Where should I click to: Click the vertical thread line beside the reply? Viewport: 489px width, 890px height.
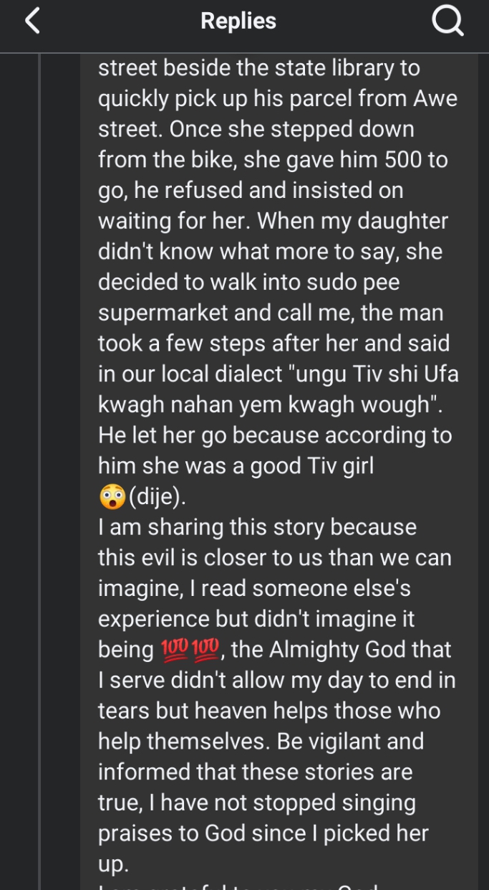click(40, 466)
